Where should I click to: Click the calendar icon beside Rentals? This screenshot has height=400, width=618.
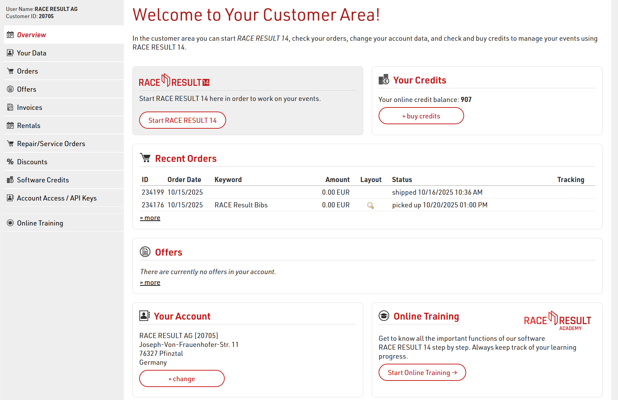click(10, 126)
